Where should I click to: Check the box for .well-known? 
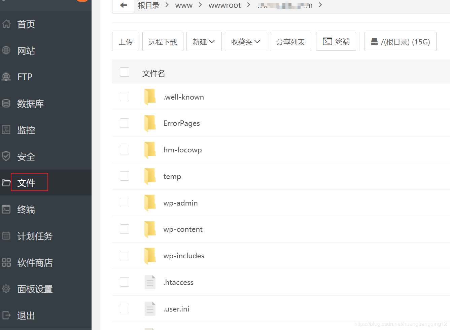click(125, 97)
